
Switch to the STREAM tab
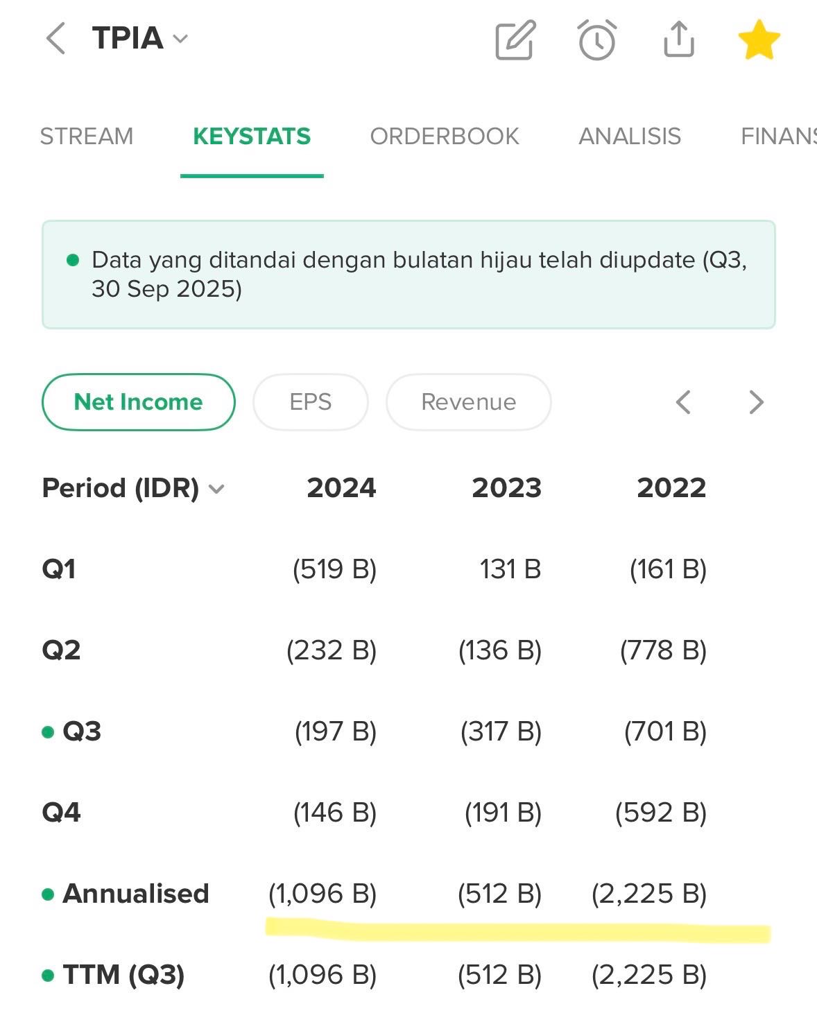coord(87,136)
